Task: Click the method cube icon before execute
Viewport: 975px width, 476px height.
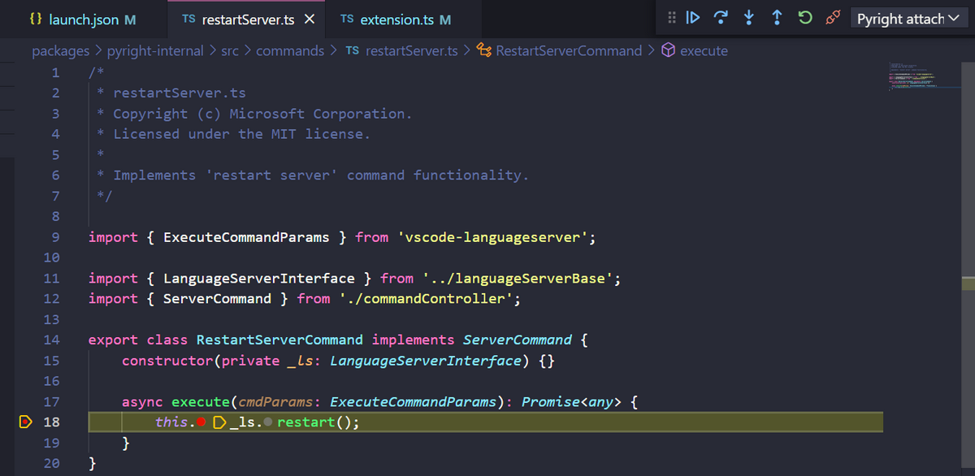Action: pos(668,50)
